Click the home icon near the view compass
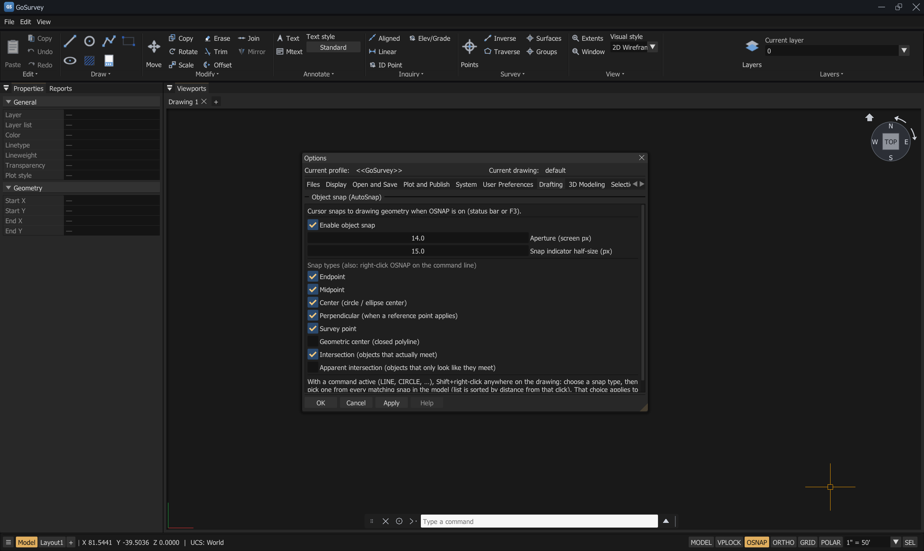This screenshot has height=551, width=924. 869,118
